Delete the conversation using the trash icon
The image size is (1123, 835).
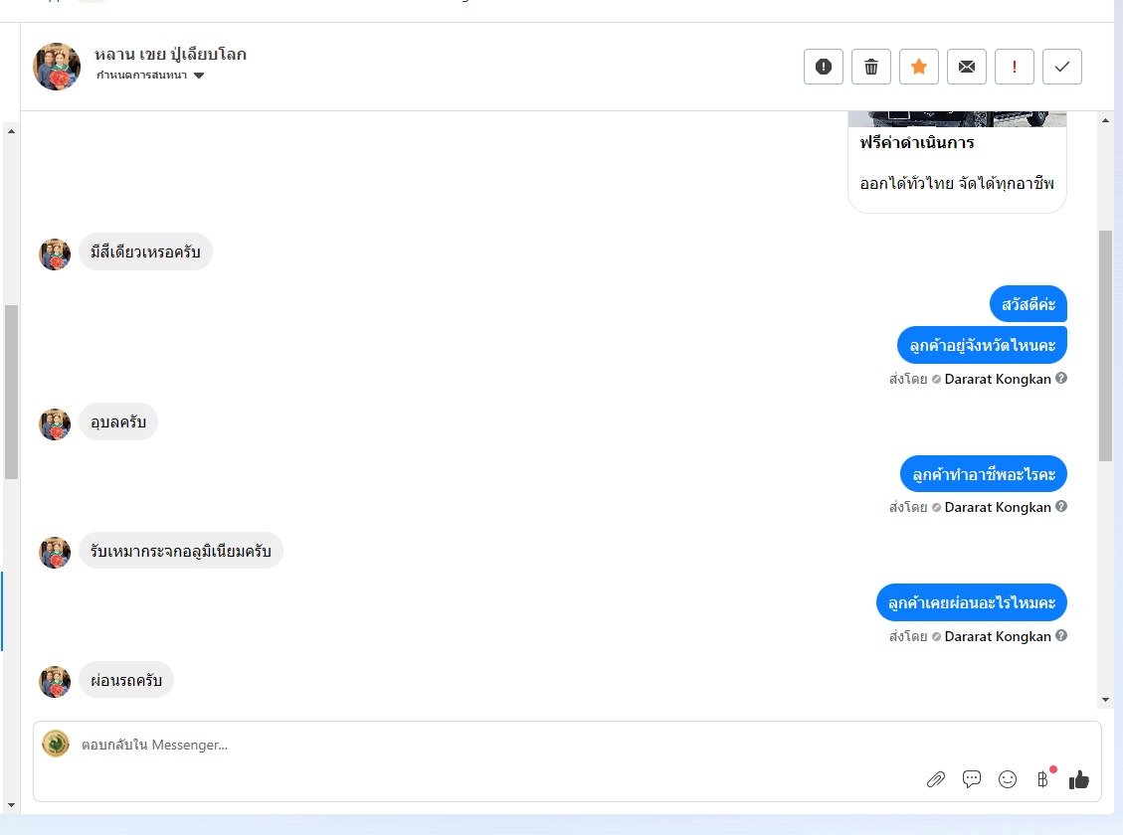871,67
